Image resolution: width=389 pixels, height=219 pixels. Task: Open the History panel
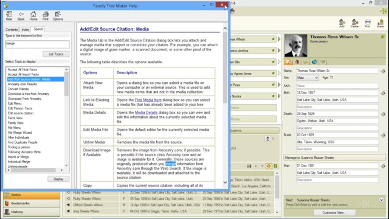[32, 212]
